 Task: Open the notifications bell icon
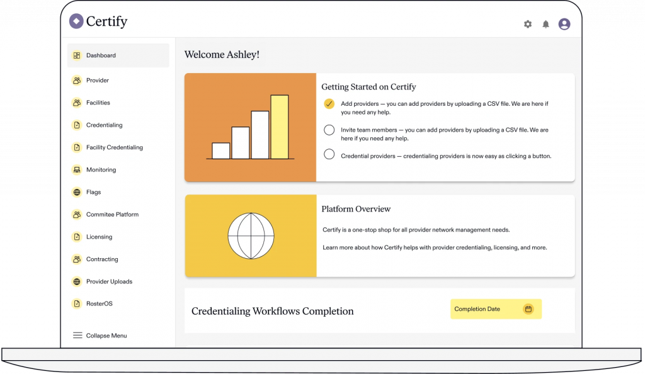[545, 24]
